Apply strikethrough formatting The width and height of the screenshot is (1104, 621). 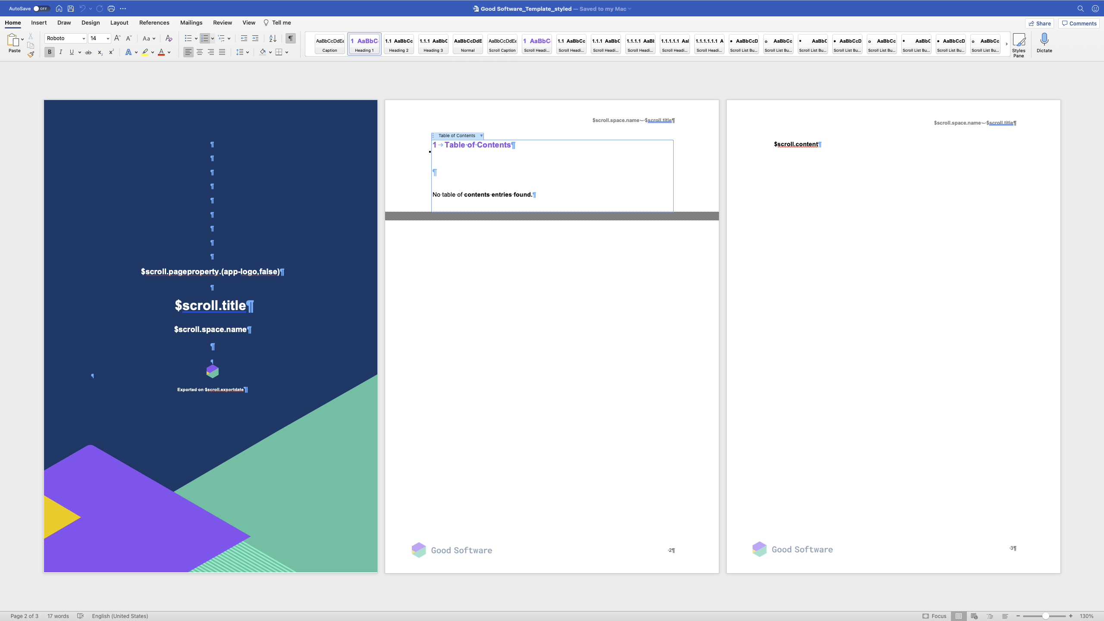point(88,52)
